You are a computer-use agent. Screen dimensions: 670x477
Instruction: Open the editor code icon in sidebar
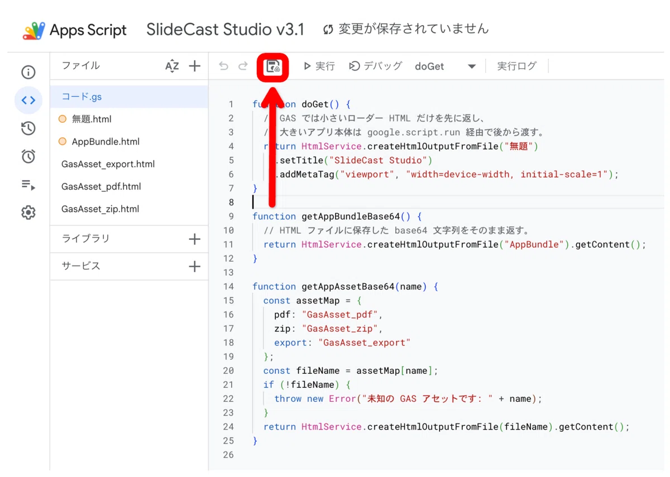(x=28, y=100)
